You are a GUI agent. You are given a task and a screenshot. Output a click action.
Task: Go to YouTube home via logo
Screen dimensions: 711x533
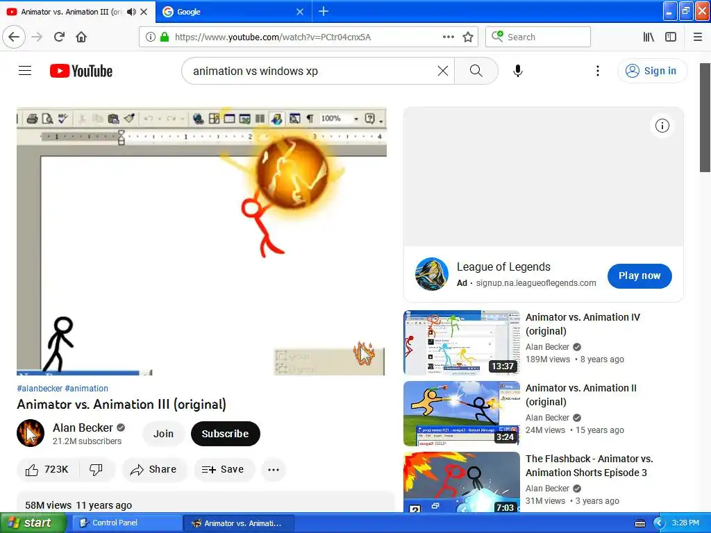click(81, 71)
